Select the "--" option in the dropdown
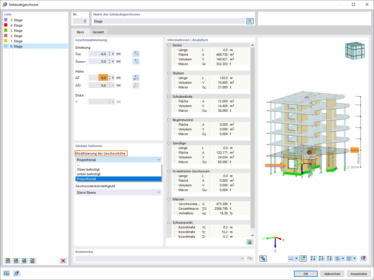374x280 pixels. point(118,165)
